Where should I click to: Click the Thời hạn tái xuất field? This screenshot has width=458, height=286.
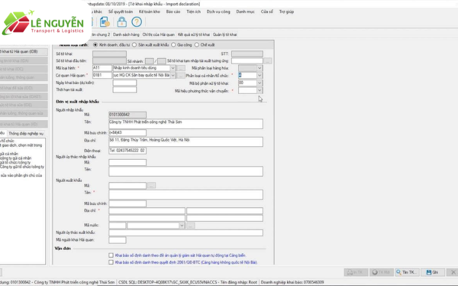pyautogui.click(x=125, y=90)
